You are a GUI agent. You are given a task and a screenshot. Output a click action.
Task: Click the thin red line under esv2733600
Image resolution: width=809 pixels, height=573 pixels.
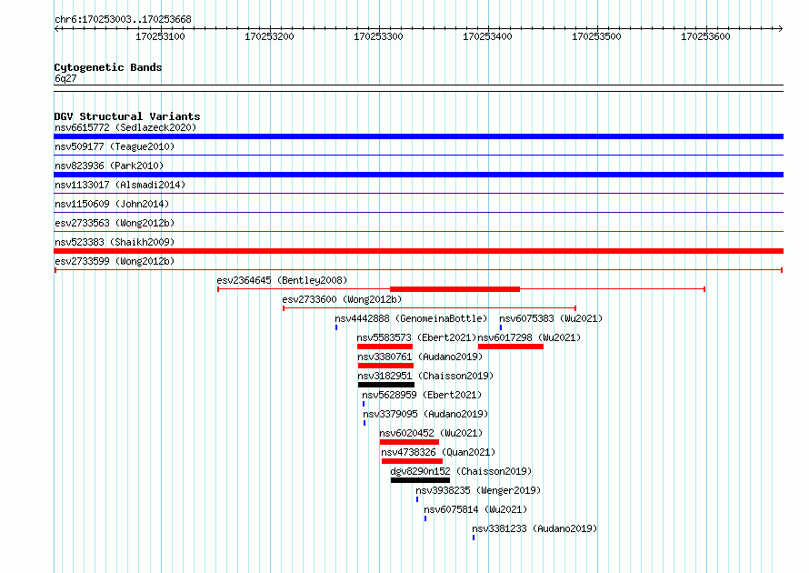coord(429,308)
